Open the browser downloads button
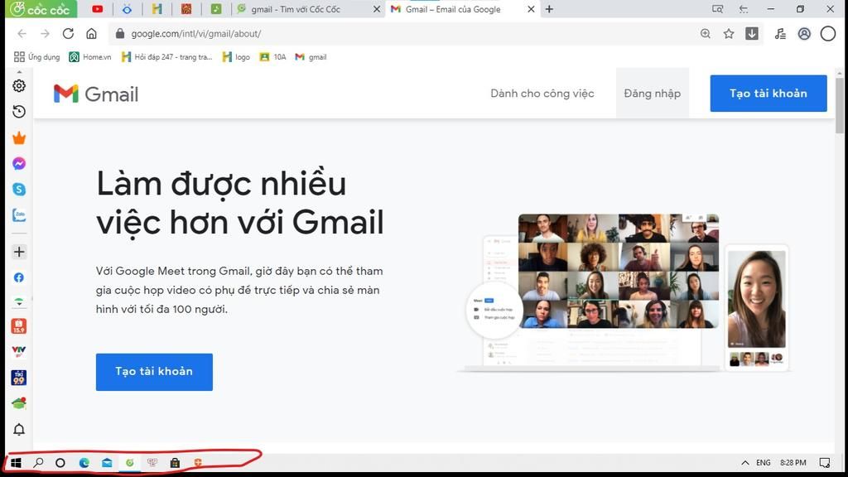Screen dimensions: 848x477 pyautogui.click(x=752, y=33)
